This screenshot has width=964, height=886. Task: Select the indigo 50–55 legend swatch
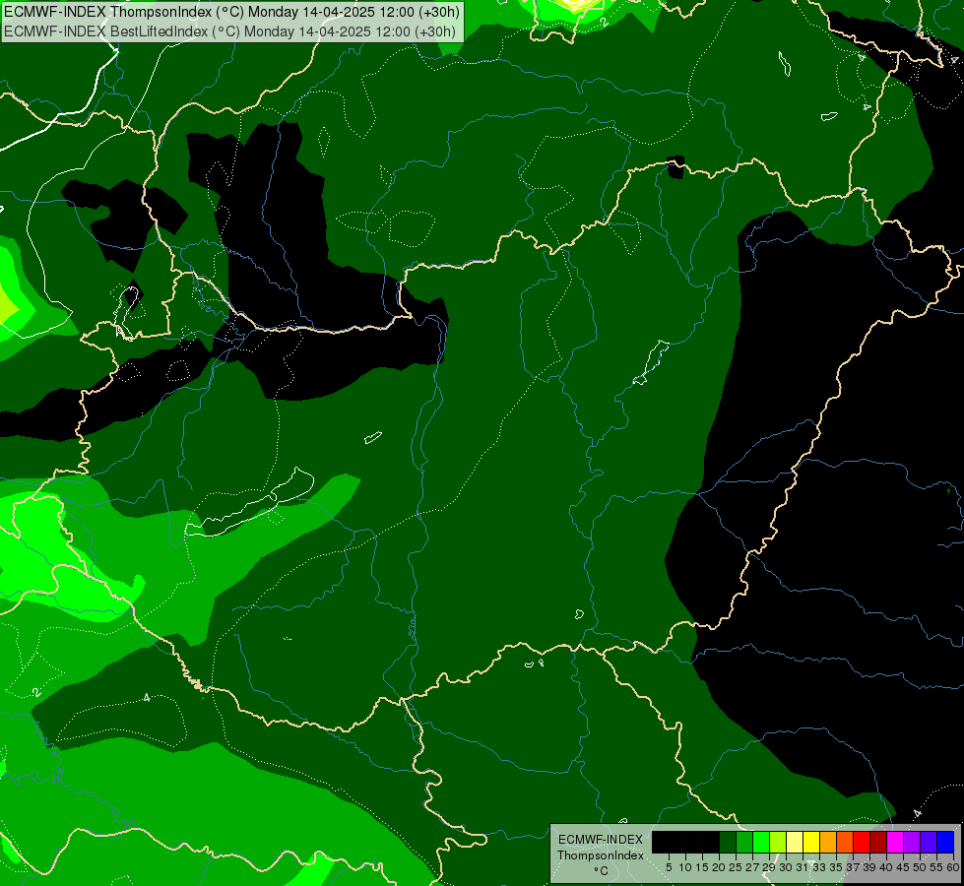point(929,842)
